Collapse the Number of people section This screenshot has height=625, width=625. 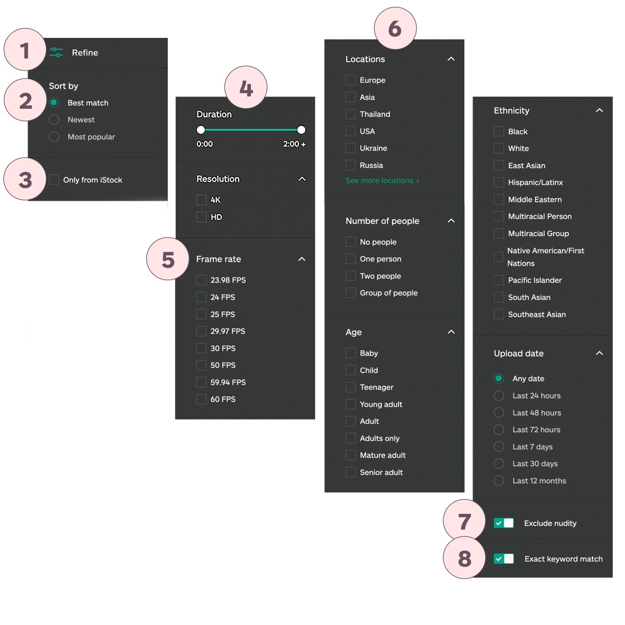451,221
